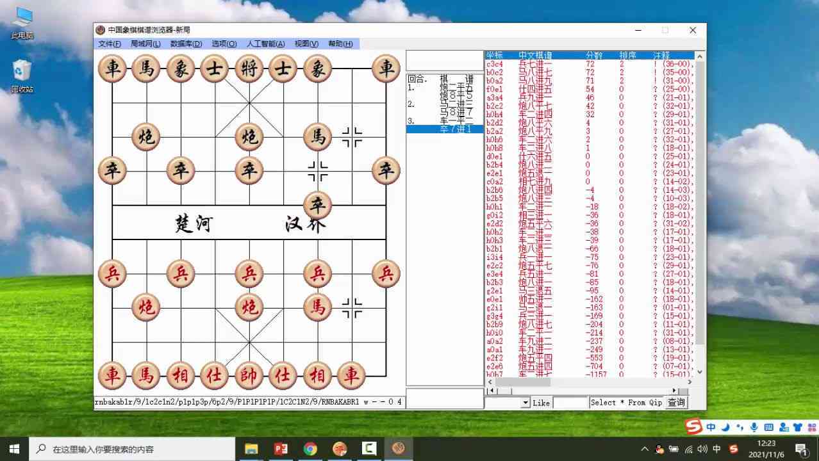Pick the black chariot in the top-left corner
Image resolution: width=819 pixels, height=461 pixels.
[x=112, y=69]
